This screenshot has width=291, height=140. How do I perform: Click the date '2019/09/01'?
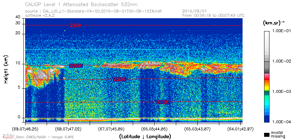[194, 11]
